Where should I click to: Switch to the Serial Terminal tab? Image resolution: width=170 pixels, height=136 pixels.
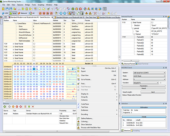pos(142,64)
